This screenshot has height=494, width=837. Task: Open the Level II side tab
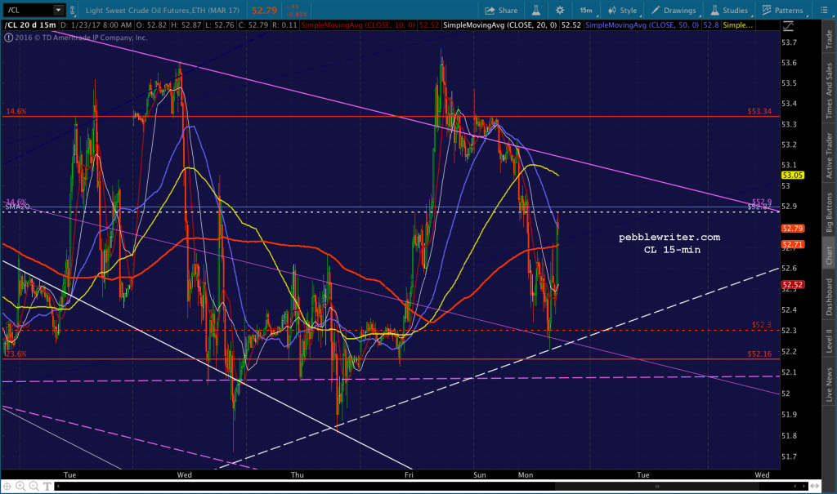[829, 340]
